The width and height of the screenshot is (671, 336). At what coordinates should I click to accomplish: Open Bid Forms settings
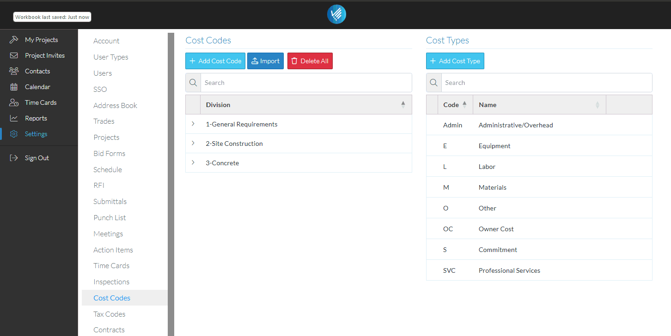[x=109, y=154]
